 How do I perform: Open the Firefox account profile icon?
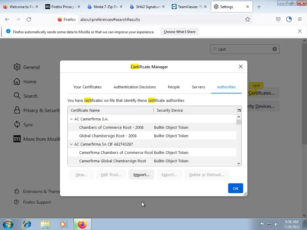289,19
